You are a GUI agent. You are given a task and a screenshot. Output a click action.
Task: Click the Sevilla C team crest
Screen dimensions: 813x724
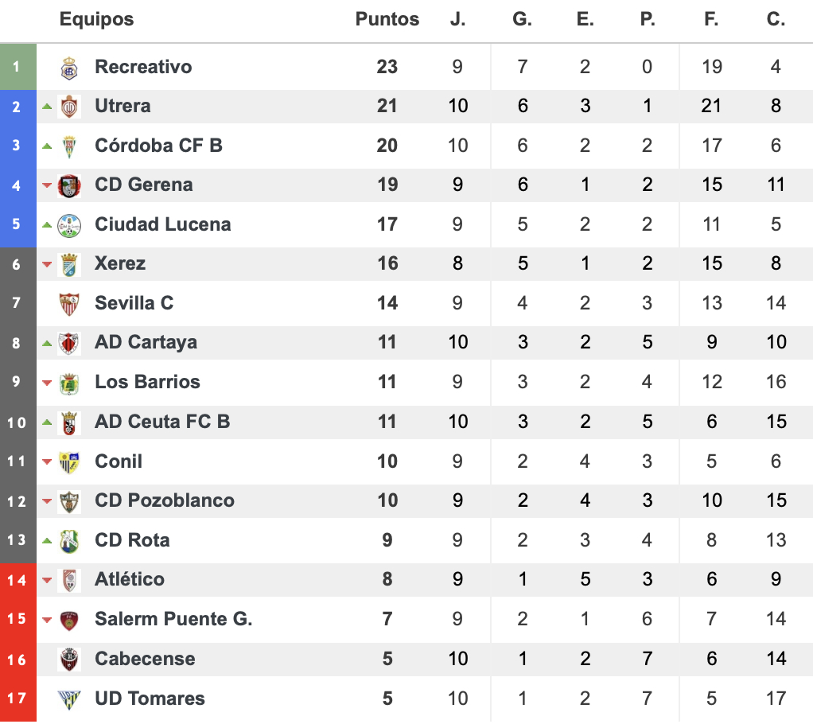pos(69,304)
